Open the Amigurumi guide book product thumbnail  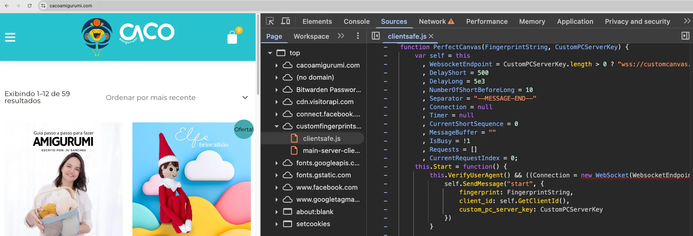tap(64, 179)
